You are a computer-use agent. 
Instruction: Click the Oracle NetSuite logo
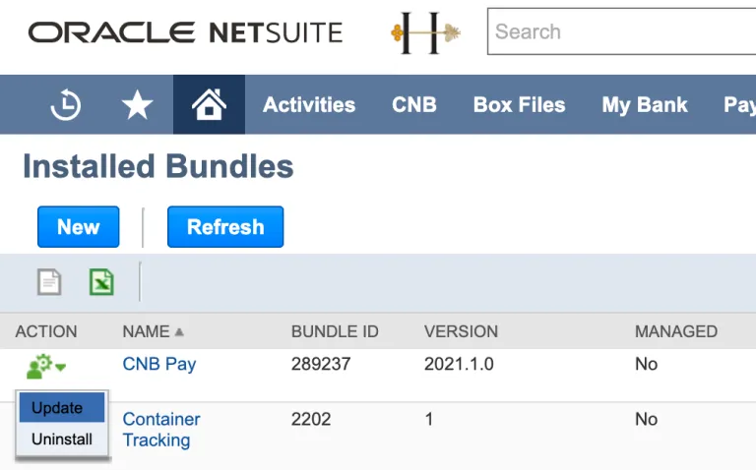pyautogui.click(x=186, y=32)
